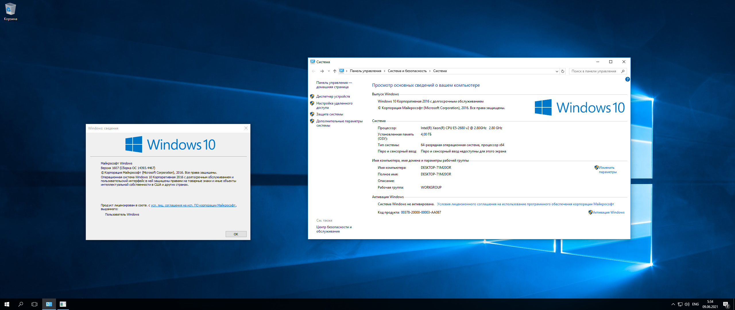The height and width of the screenshot is (310, 735).
Task: Click the refresh button in address bar
Action: (563, 71)
